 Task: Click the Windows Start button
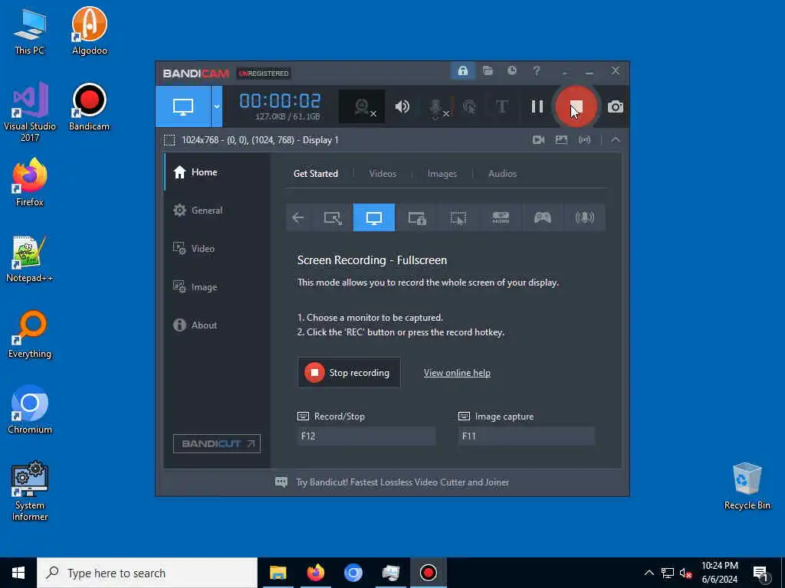[18, 573]
